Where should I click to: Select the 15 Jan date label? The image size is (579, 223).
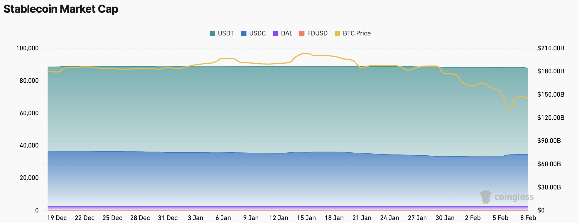pos(306,218)
